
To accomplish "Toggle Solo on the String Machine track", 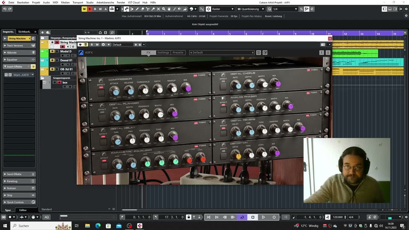I will (57, 42).
